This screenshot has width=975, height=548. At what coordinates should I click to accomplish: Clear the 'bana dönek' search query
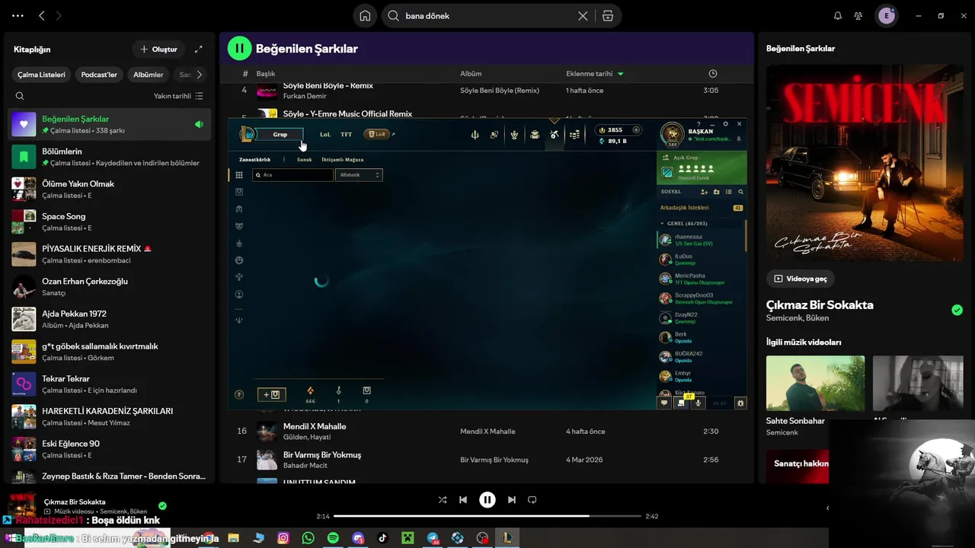pyautogui.click(x=583, y=16)
